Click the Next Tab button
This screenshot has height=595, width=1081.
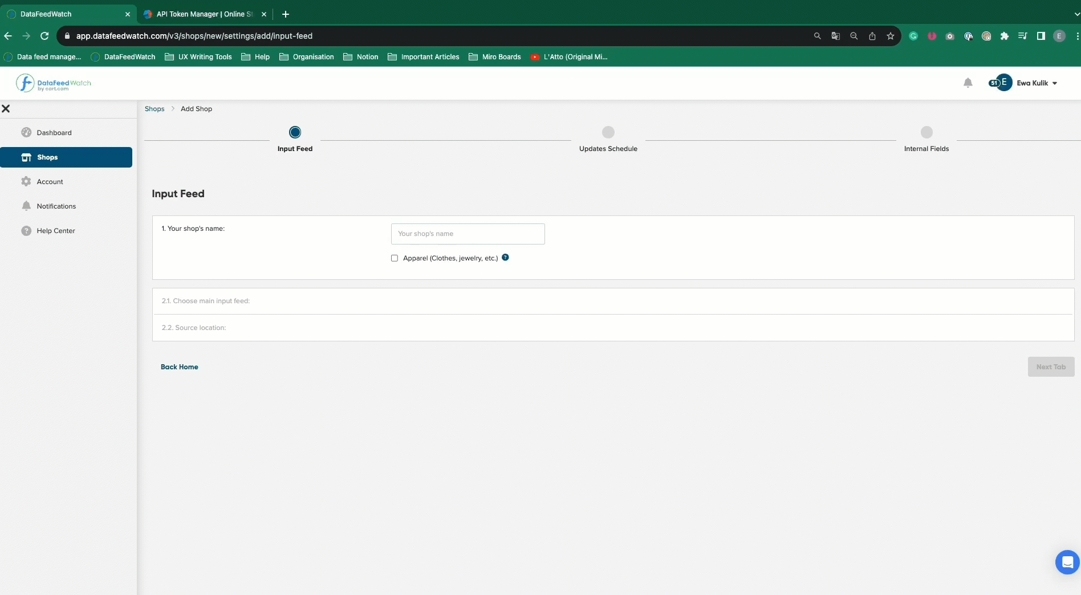coord(1051,367)
